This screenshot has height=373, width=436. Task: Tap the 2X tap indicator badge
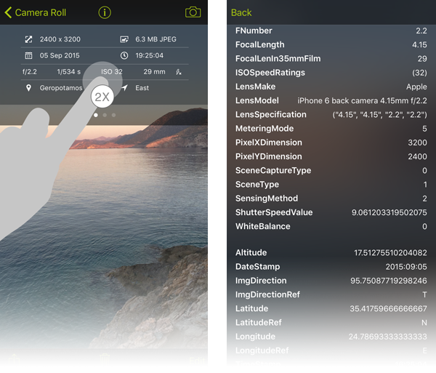[102, 97]
